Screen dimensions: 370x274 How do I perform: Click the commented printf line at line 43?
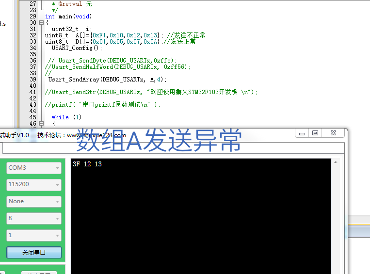(x=102, y=105)
